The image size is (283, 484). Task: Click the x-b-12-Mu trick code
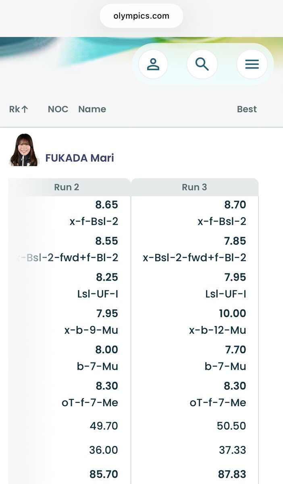[217, 330]
